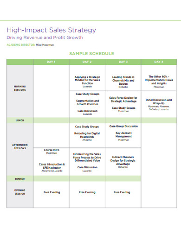
Task: Select Applying a Strategic Mindset session cell
Action: point(87,80)
